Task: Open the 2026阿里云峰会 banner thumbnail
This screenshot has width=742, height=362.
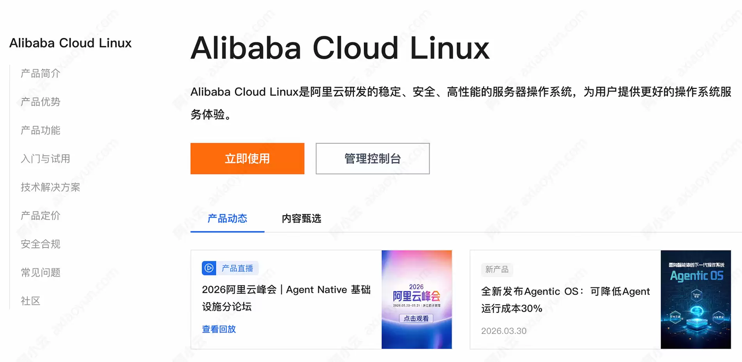Action: coord(417,300)
